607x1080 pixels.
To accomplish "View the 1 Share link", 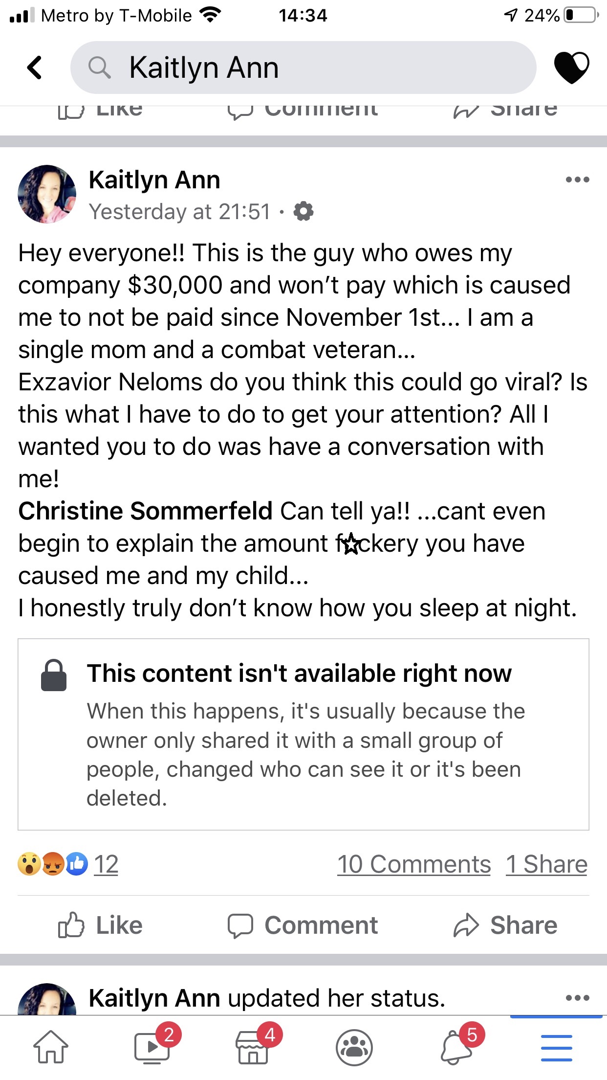I will click(x=546, y=864).
